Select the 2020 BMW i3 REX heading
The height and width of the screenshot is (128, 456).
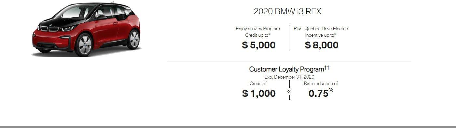pyautogui.click(x=287, y=12)
